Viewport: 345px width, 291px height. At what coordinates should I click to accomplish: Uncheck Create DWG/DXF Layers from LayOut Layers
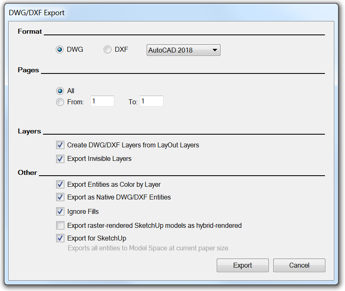[61, 145]
